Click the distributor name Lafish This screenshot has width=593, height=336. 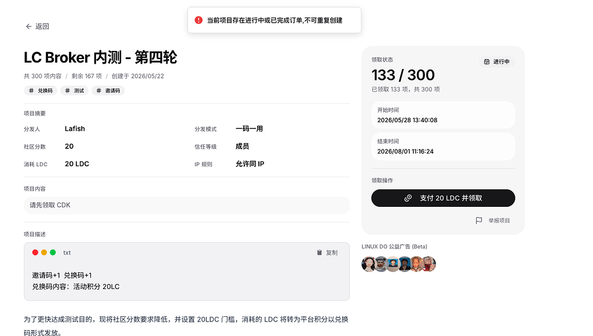(75, 129)
